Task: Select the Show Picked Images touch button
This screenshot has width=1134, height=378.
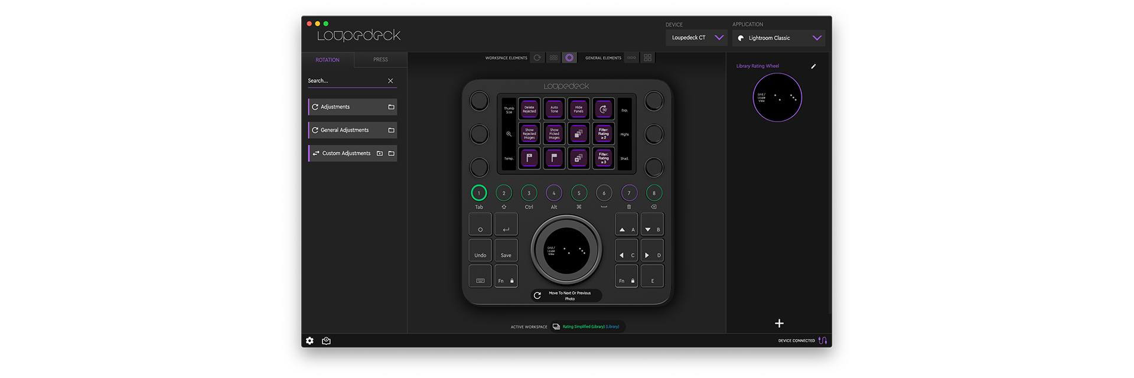Action: click(x=554, y=133)
